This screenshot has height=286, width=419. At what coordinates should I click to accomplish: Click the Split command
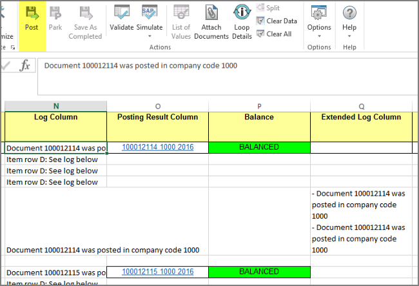(268, 8)
